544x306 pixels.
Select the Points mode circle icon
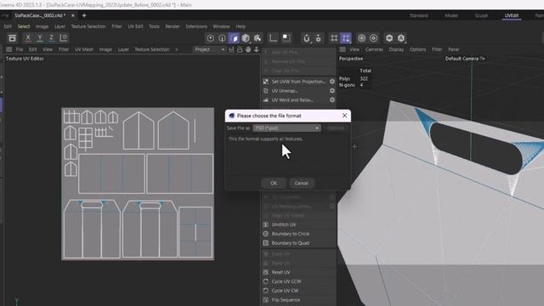click(x=210, y=38)
